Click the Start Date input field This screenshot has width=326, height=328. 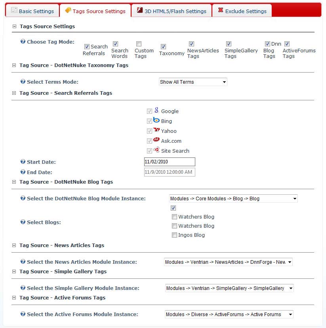pyautogui.click(x=170, y=162)
